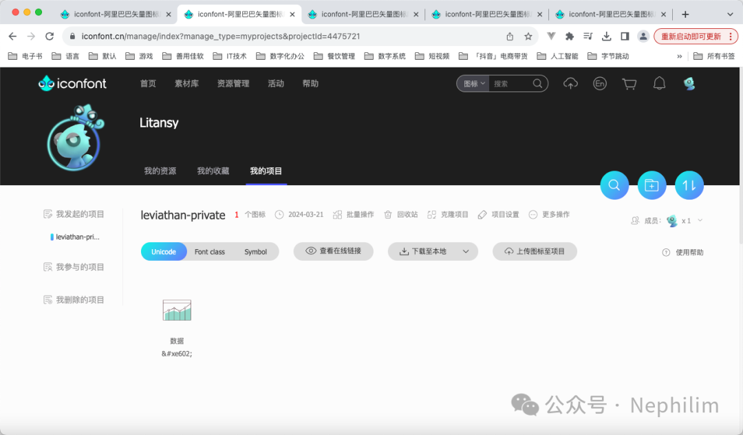Open the 人工智能 bookmark folder
Viewport: 743px width, 435px height.
coord(557,56)
